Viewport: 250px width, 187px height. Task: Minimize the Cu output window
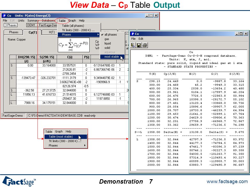tap(237, 34)
